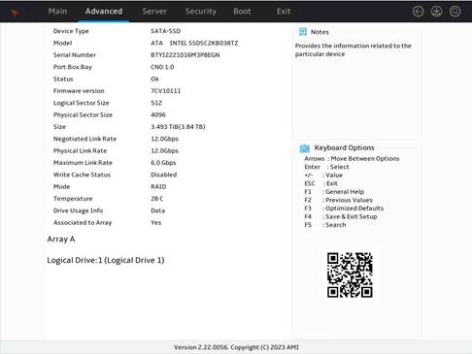The width and height of the screenshot is (472, 354).
Task: Select the Write Cache Status value Disabled
Action: point(164,175)
